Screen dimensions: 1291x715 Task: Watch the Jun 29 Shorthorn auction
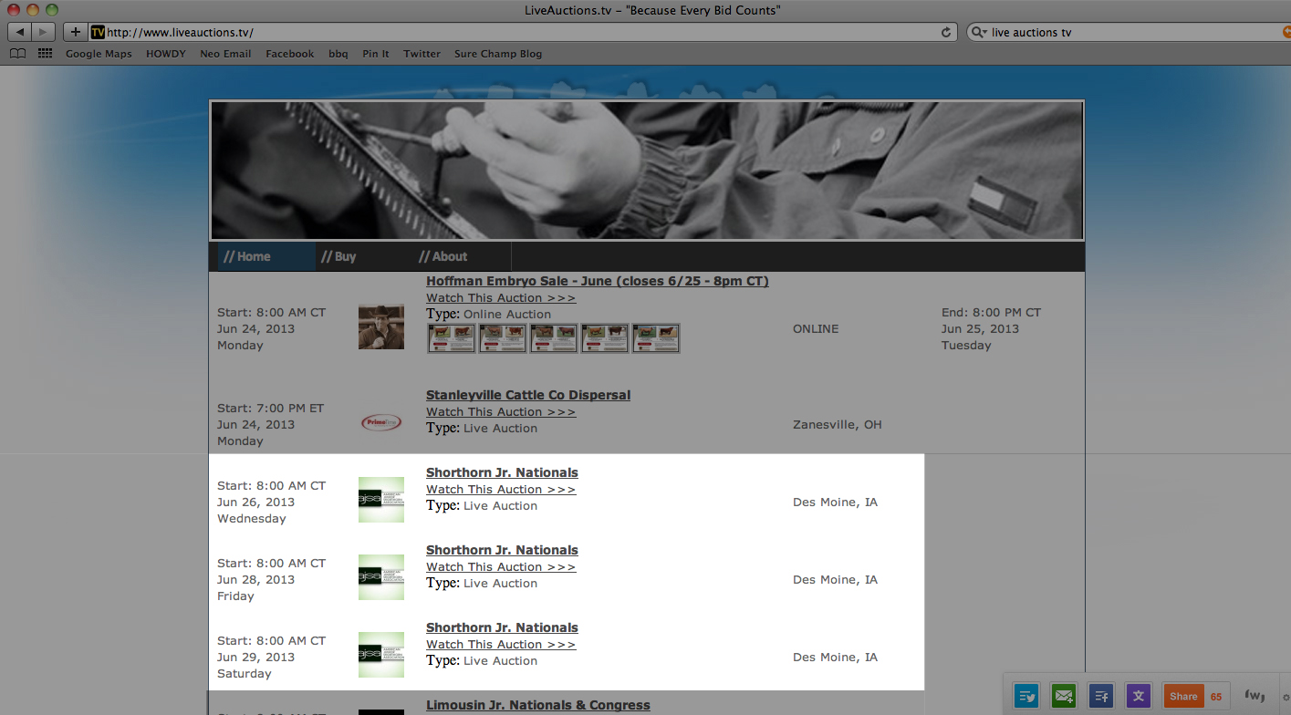[501, 645]
